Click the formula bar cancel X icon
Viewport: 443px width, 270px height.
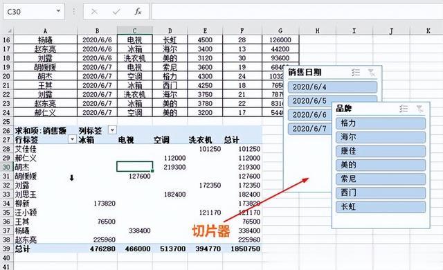click(x=94, y=12)
